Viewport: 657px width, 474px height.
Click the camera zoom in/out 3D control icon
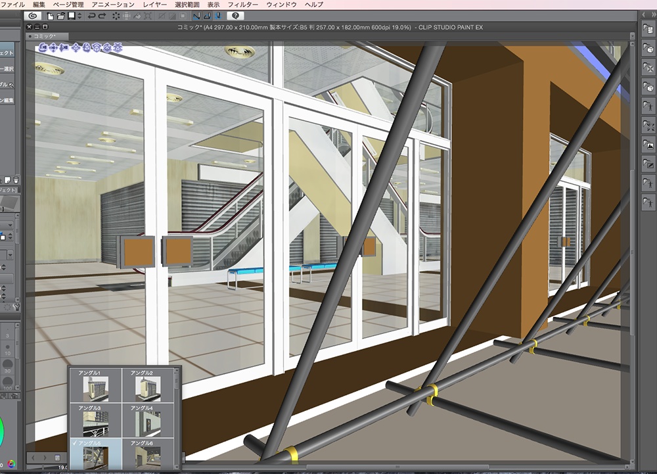(x=64, y=48)
